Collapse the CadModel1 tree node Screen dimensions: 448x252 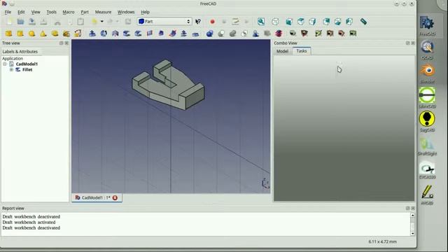[x=5, y=64]
